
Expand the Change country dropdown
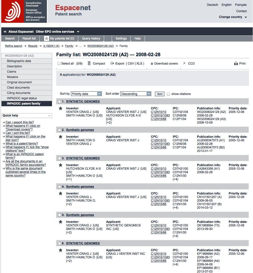(x=233, y=17)
